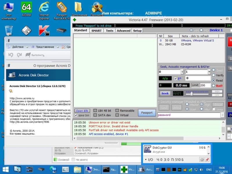Click the log scroll-down arrow
The image size is (232, 174).
pos(223,134)
